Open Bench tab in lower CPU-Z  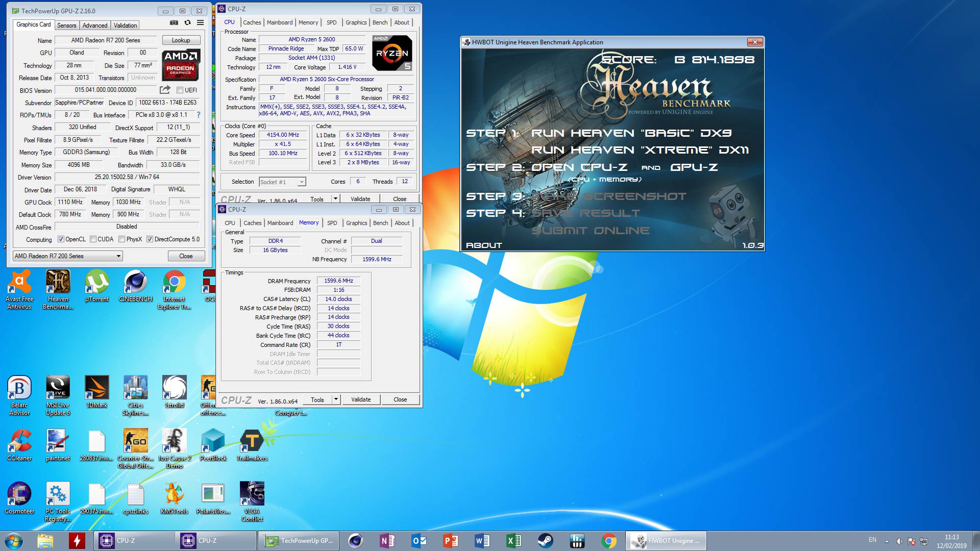pos(380,223)
